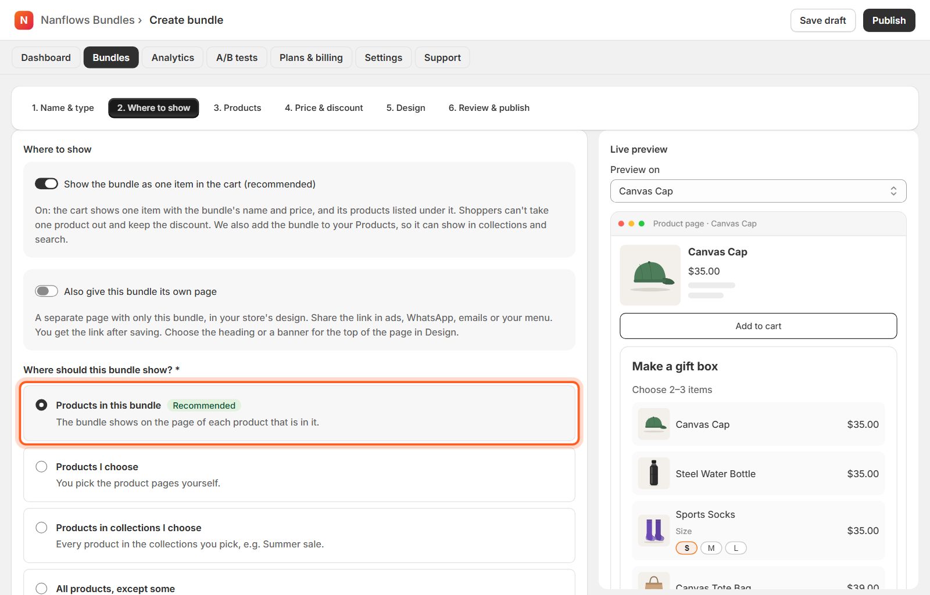Image resolution: width=930 pixels, height=595 pixels.
Task: Go to step 6 Review & publish
Action: [x=489, y=108]
